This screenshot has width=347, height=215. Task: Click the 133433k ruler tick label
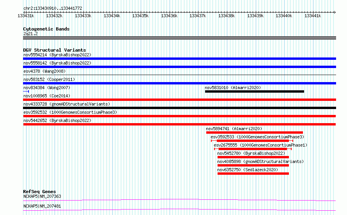[x=83, y=16]
